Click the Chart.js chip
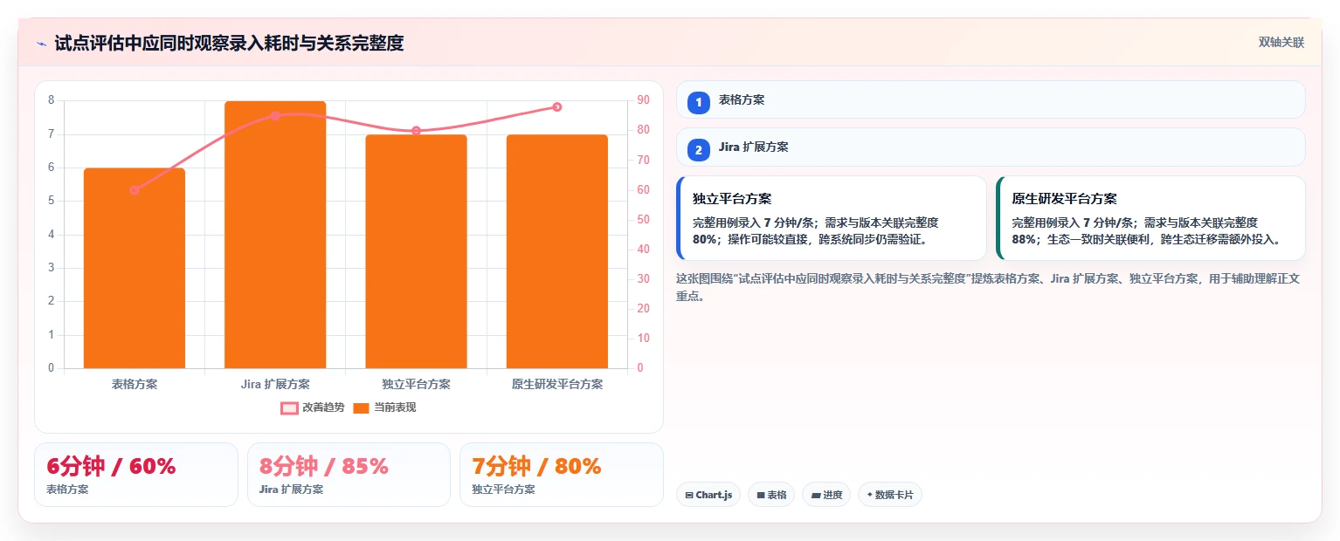The width and height of the screenshot is (1340, 541). [708, 495]
